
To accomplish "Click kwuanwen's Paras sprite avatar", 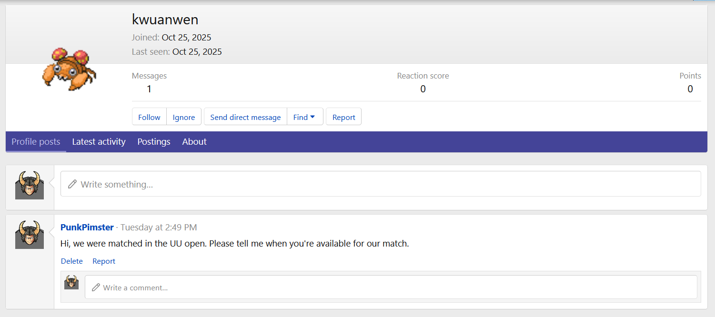I will tap(69, 69).
